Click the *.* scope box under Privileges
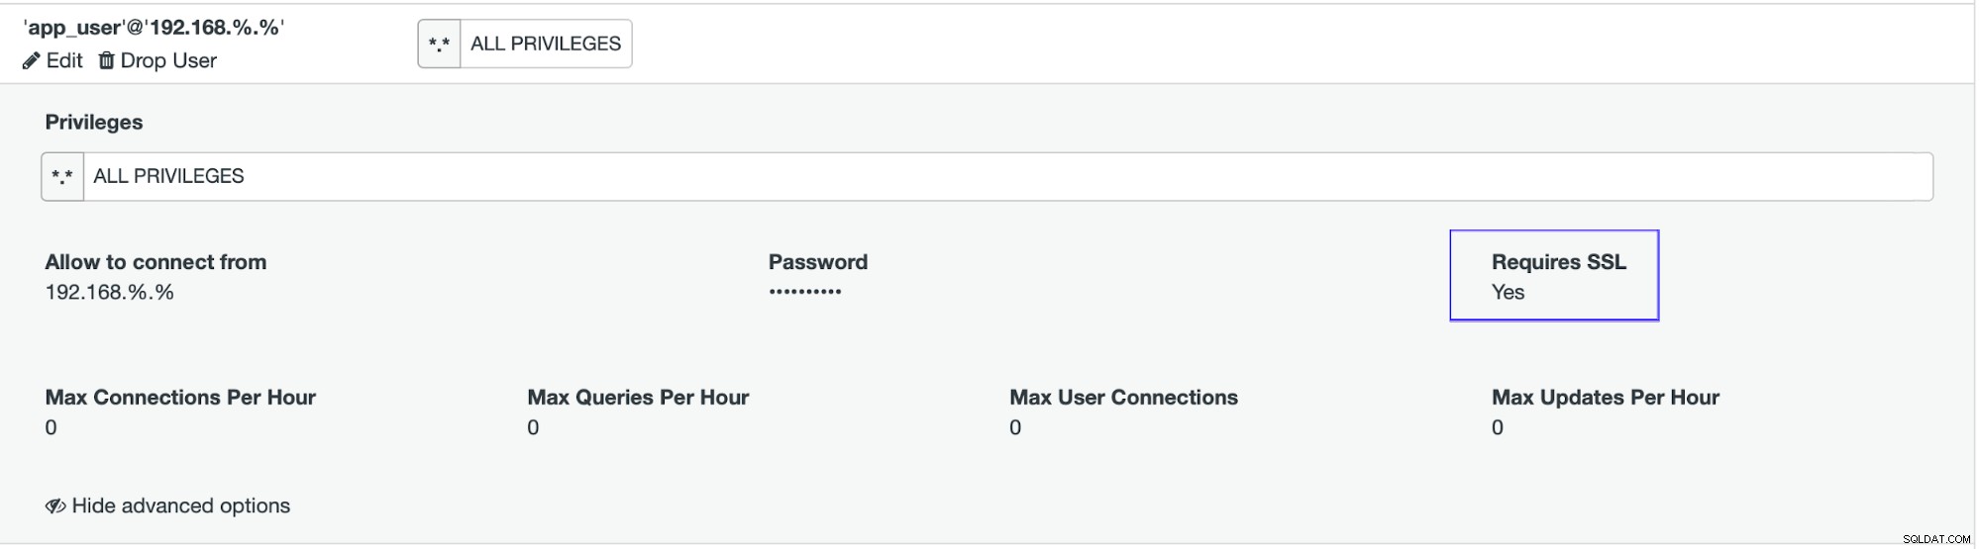Image resolution: width=1980 pixels, height=549 pixels. coord(62,177)
